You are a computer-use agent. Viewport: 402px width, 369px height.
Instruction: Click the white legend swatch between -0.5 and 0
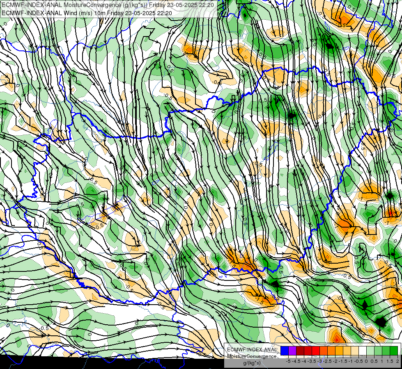363,351
